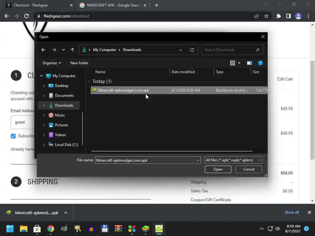Open download item options chevron
Screen dimensions: 315x236
tap(66, 213)
